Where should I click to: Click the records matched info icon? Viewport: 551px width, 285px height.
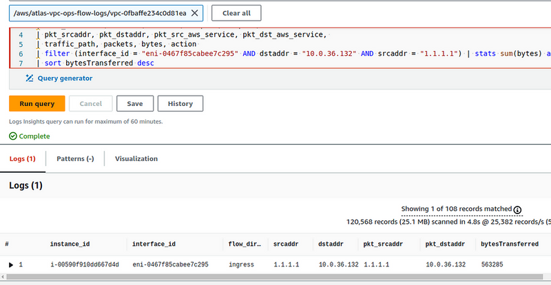[x=517, y=210]
